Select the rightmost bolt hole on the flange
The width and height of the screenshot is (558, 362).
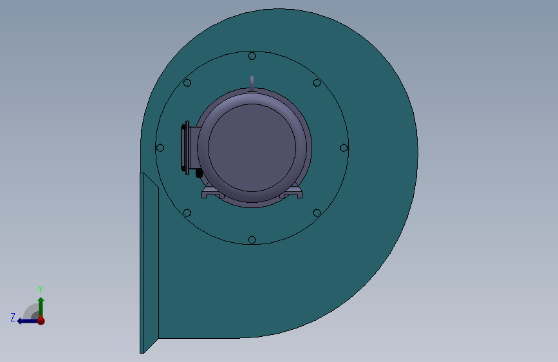(344, 148)
